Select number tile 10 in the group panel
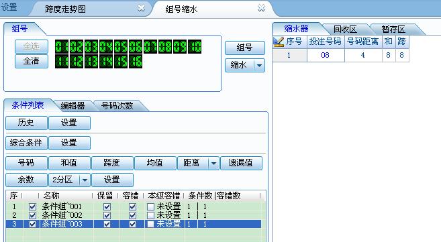The height and width of the screenshot is (242, 441). 195,47
